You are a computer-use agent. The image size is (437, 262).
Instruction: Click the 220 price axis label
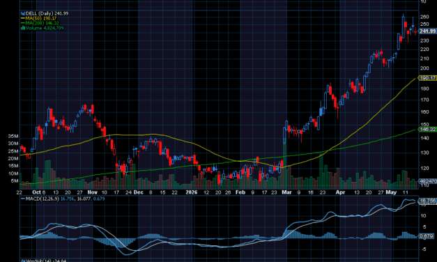pos(424,49)
